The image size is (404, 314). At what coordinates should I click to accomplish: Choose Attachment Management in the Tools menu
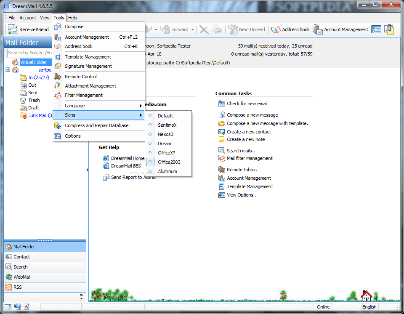click(98, 86)
